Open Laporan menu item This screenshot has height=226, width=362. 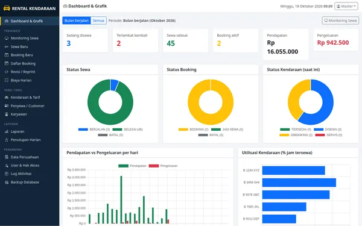(x=30, y=131)
